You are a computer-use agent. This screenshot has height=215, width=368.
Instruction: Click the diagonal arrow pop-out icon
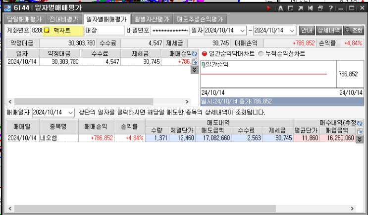(x=301, y=8)
